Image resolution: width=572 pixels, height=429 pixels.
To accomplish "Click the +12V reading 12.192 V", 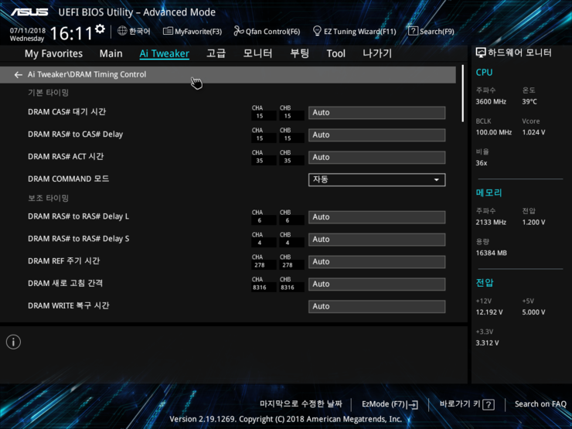I will pos(489,312).
